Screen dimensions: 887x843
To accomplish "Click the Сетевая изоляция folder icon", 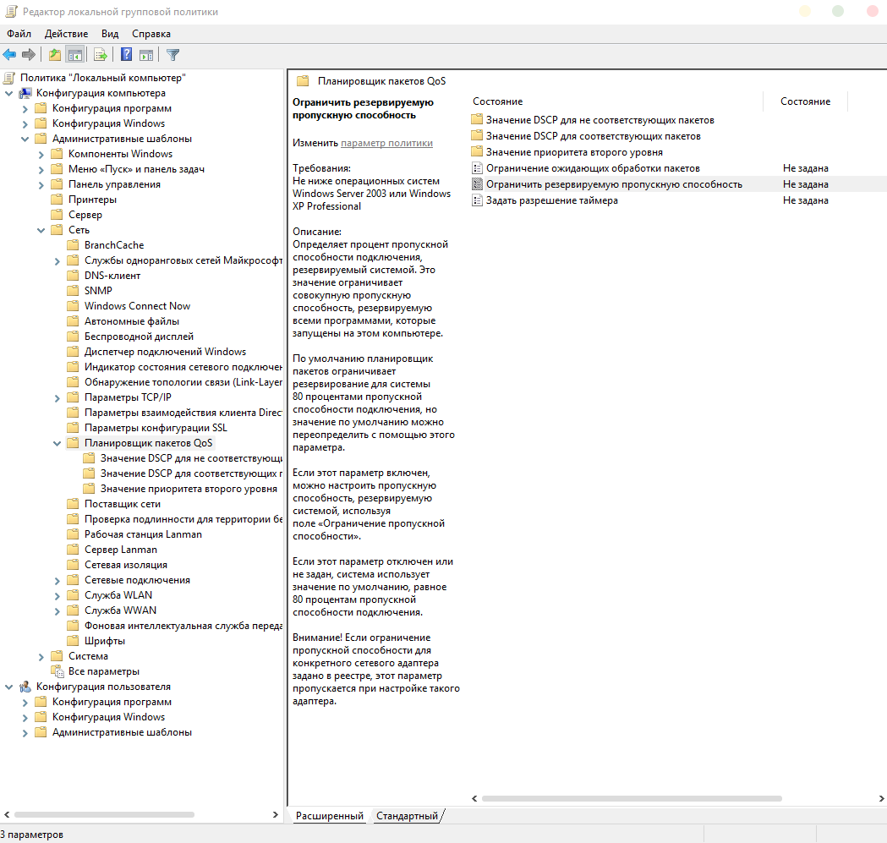I will click(x=73, y=565).
